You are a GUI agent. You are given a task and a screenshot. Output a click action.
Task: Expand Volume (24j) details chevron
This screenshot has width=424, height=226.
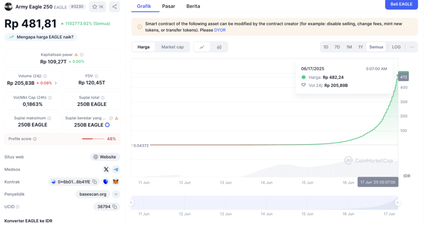[56, 83]
